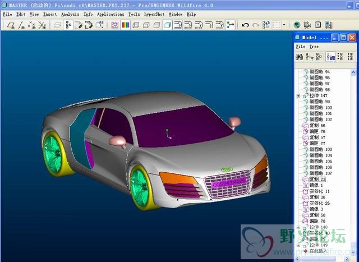359x262 pixels.
Task: Click the layers icon in the main toolbar
Action: 58,25
